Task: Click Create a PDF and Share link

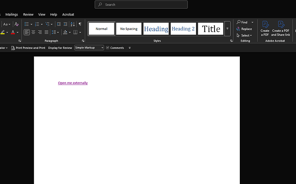Action: pos(281,29)
